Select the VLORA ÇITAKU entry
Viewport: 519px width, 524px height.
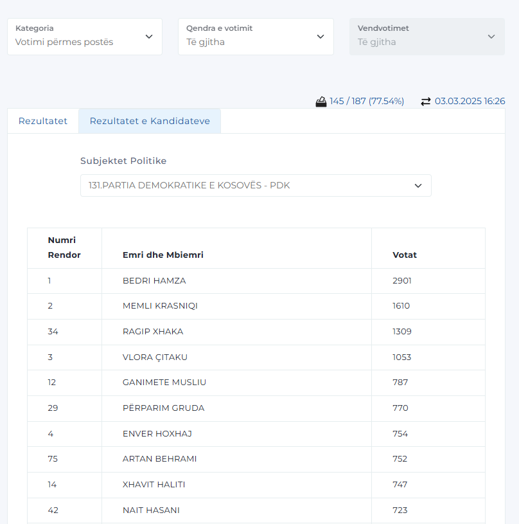(x=155, y=357)
